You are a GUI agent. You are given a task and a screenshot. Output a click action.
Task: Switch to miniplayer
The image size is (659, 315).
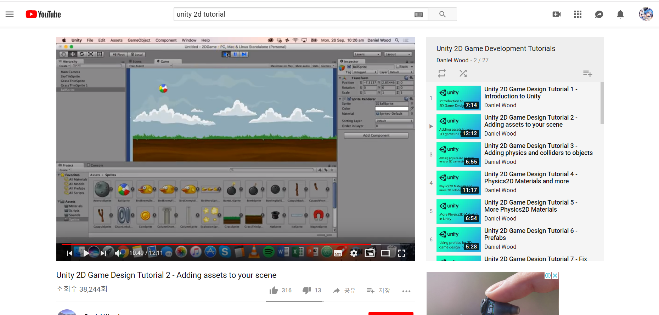[370, 253]
